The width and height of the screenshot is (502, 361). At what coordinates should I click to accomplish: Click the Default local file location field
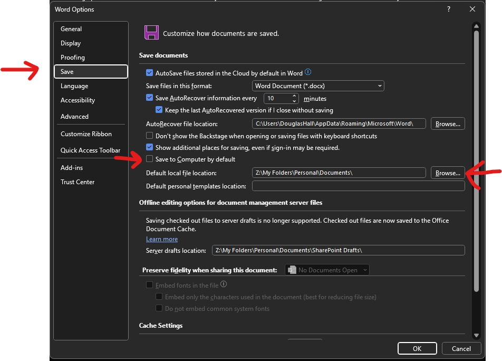[x=339, y=173]
